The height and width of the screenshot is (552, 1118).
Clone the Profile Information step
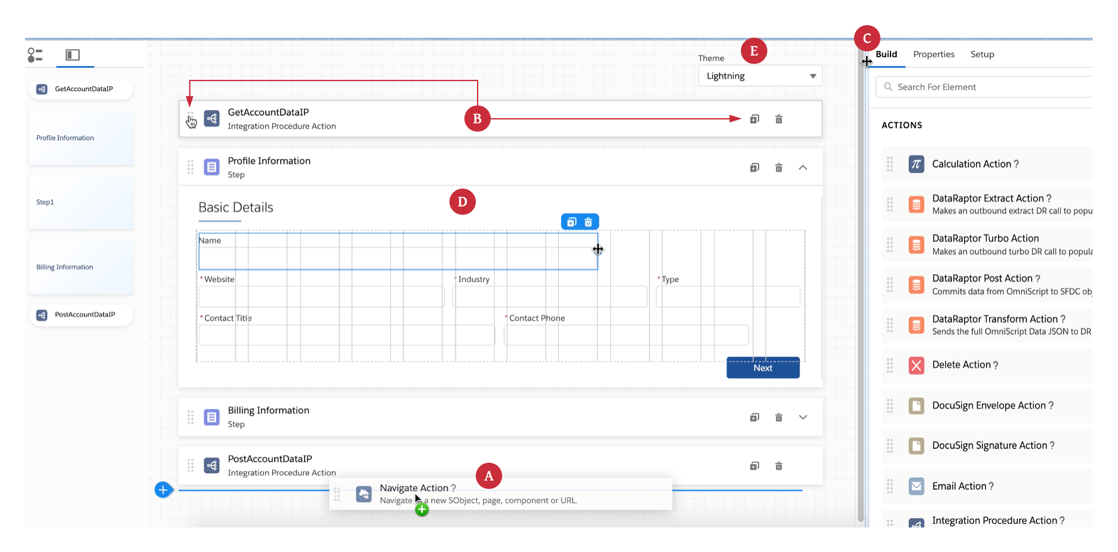pyautogui.click(x=755, y=167)
